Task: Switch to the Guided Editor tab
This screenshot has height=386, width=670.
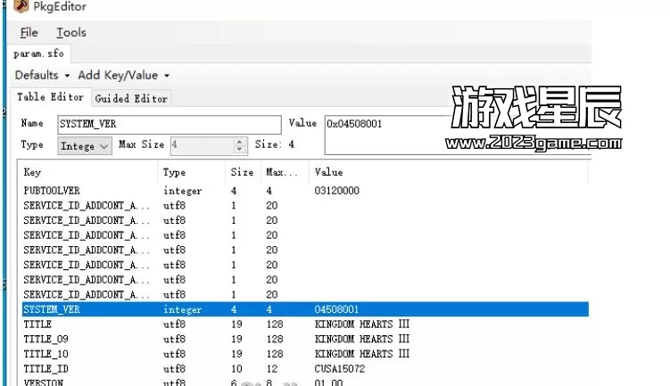Action: 130,98
